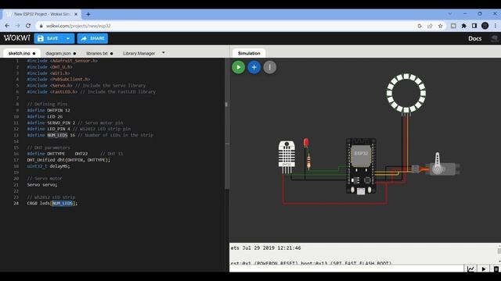Reload the browser page
This screenshot has height=281, width=501.
28,26
